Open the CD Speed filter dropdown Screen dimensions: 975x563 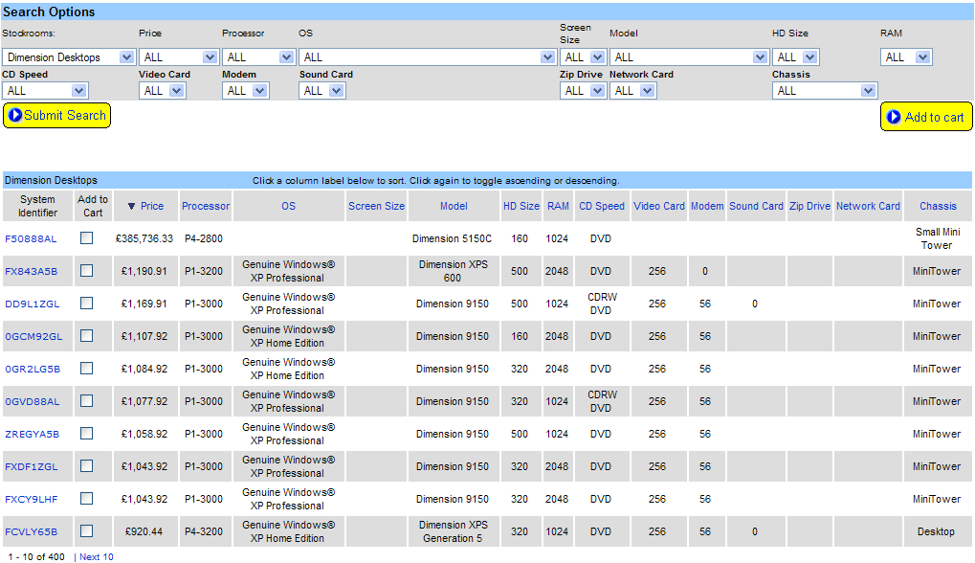coord(45,91)
